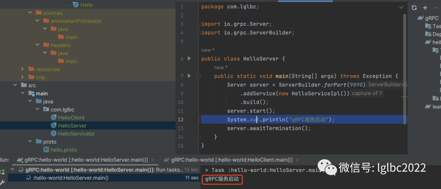Screen dimensions: 441x189
Task: Click the src folder icon
Action: pyautogui.click(x=24, y=85)
